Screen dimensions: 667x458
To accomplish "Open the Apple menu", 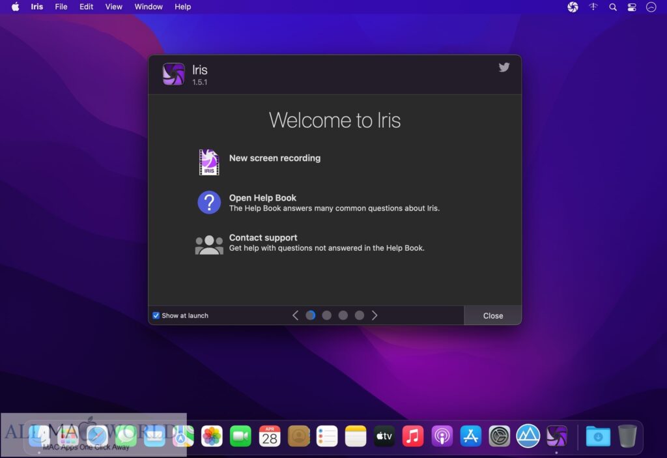I will click(16, 7).
